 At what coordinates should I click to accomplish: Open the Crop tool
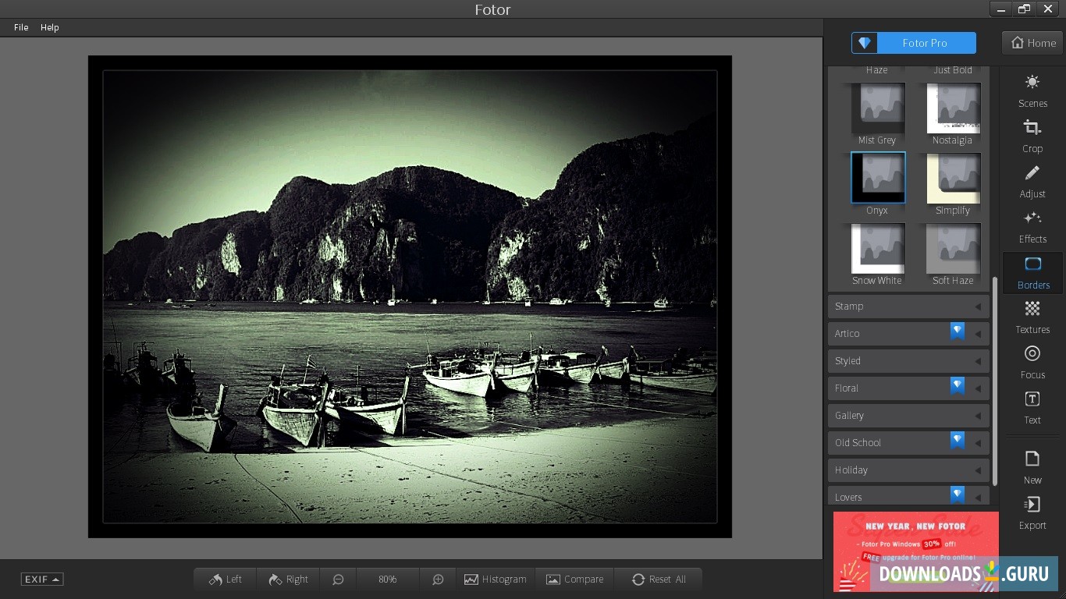point(1032,136)
